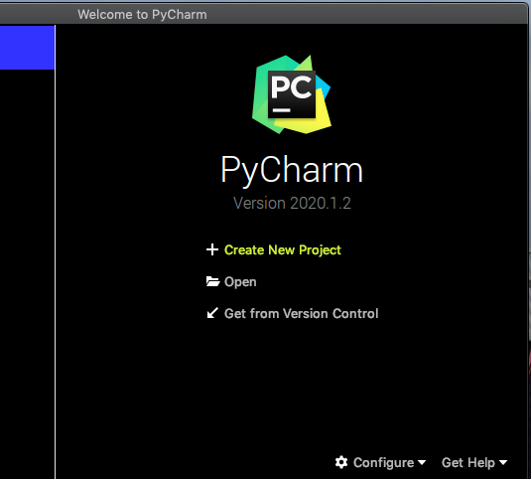Click the divider beside the recent projects list
This screenshot has width=531, height=479.
pyautogui.click(x=55, y=251)
